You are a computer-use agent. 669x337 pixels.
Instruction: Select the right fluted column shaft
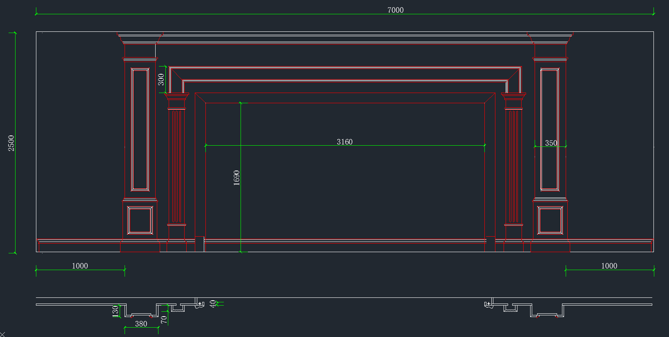[x=513, y=166]
